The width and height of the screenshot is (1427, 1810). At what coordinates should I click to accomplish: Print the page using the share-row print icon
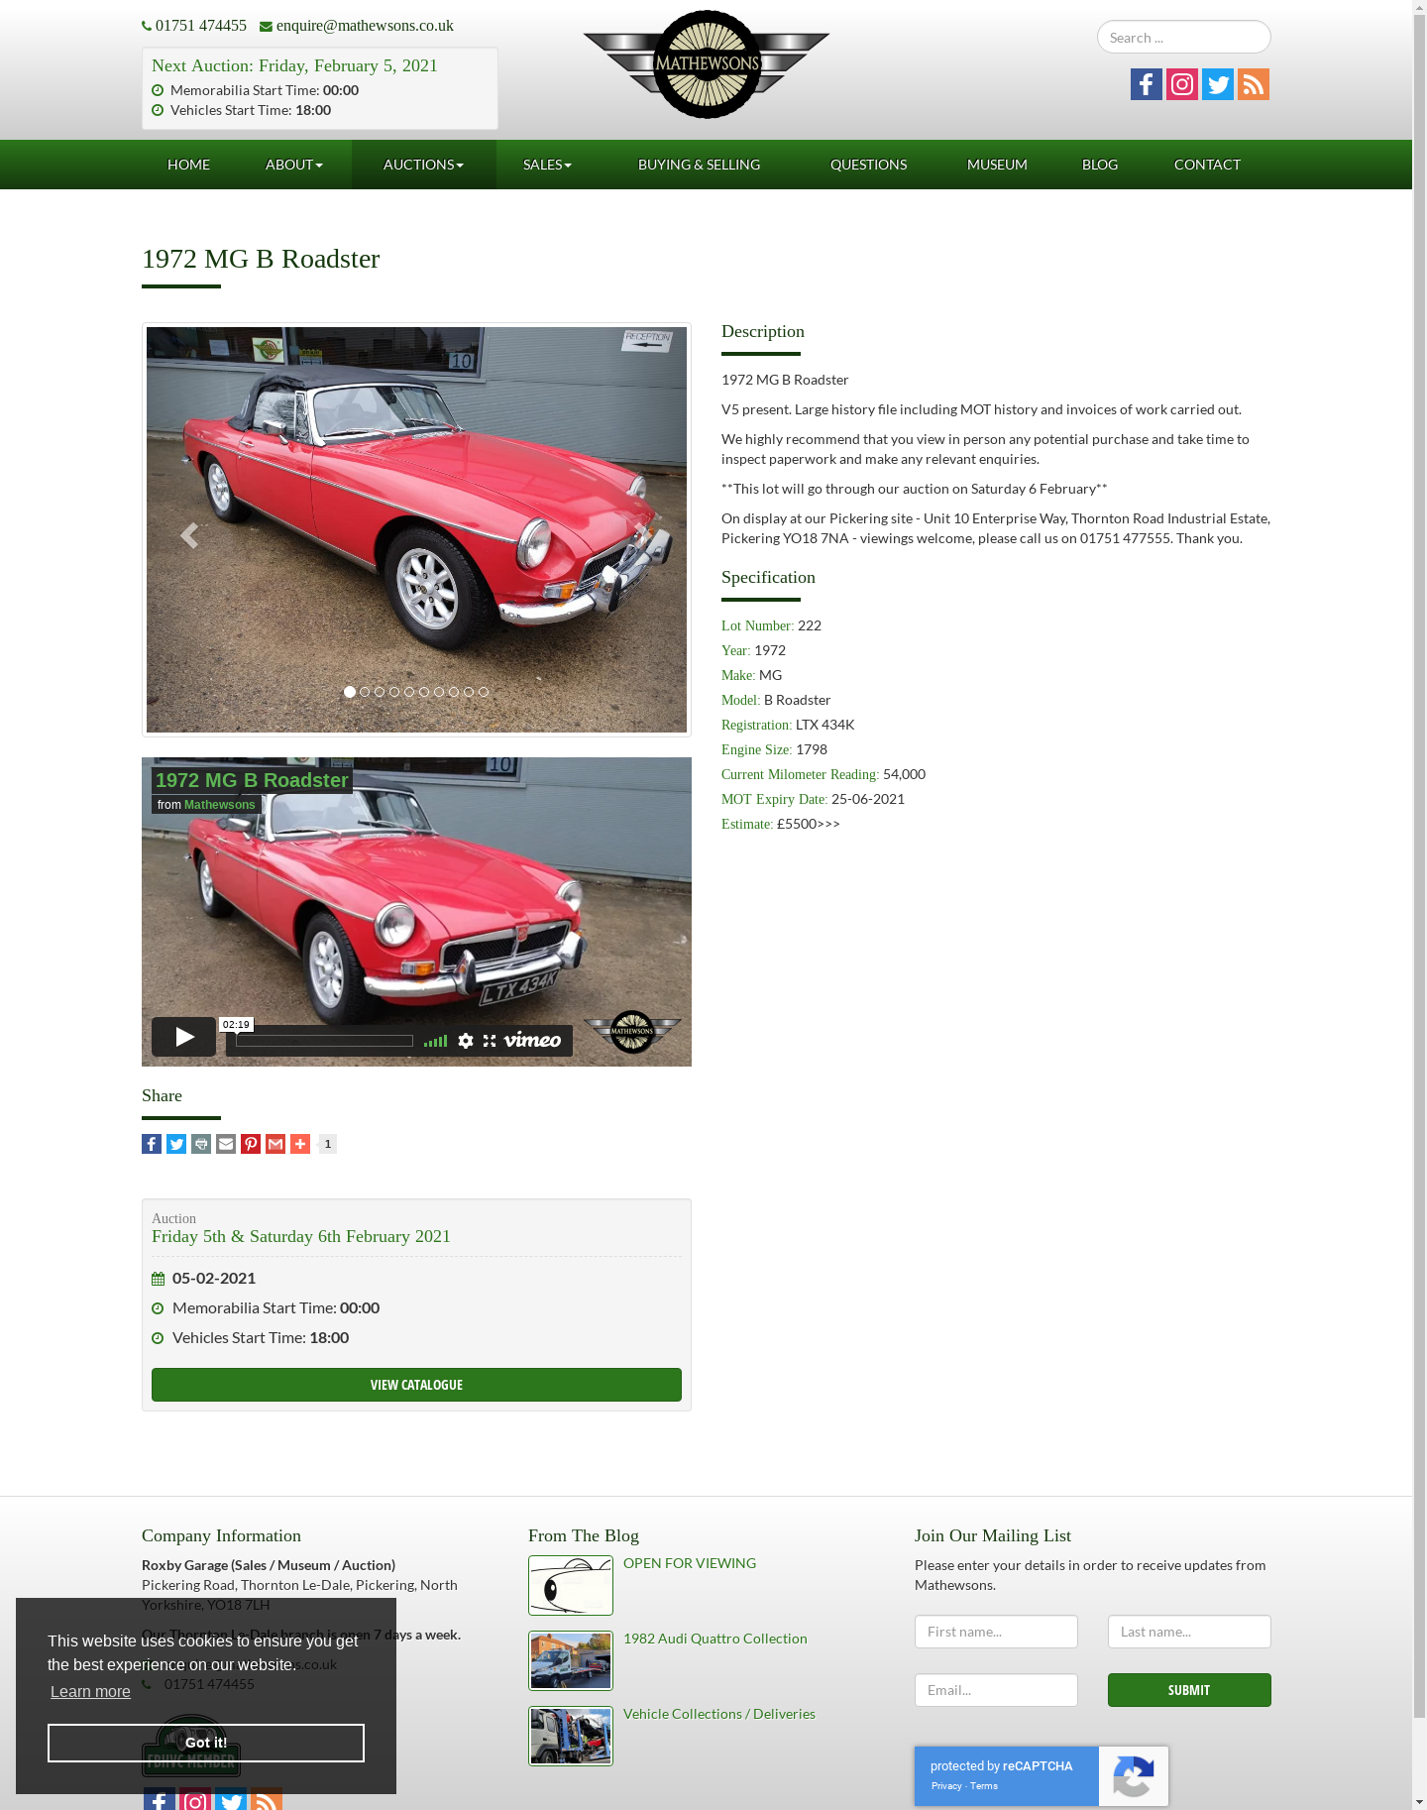pos(201,1144)
